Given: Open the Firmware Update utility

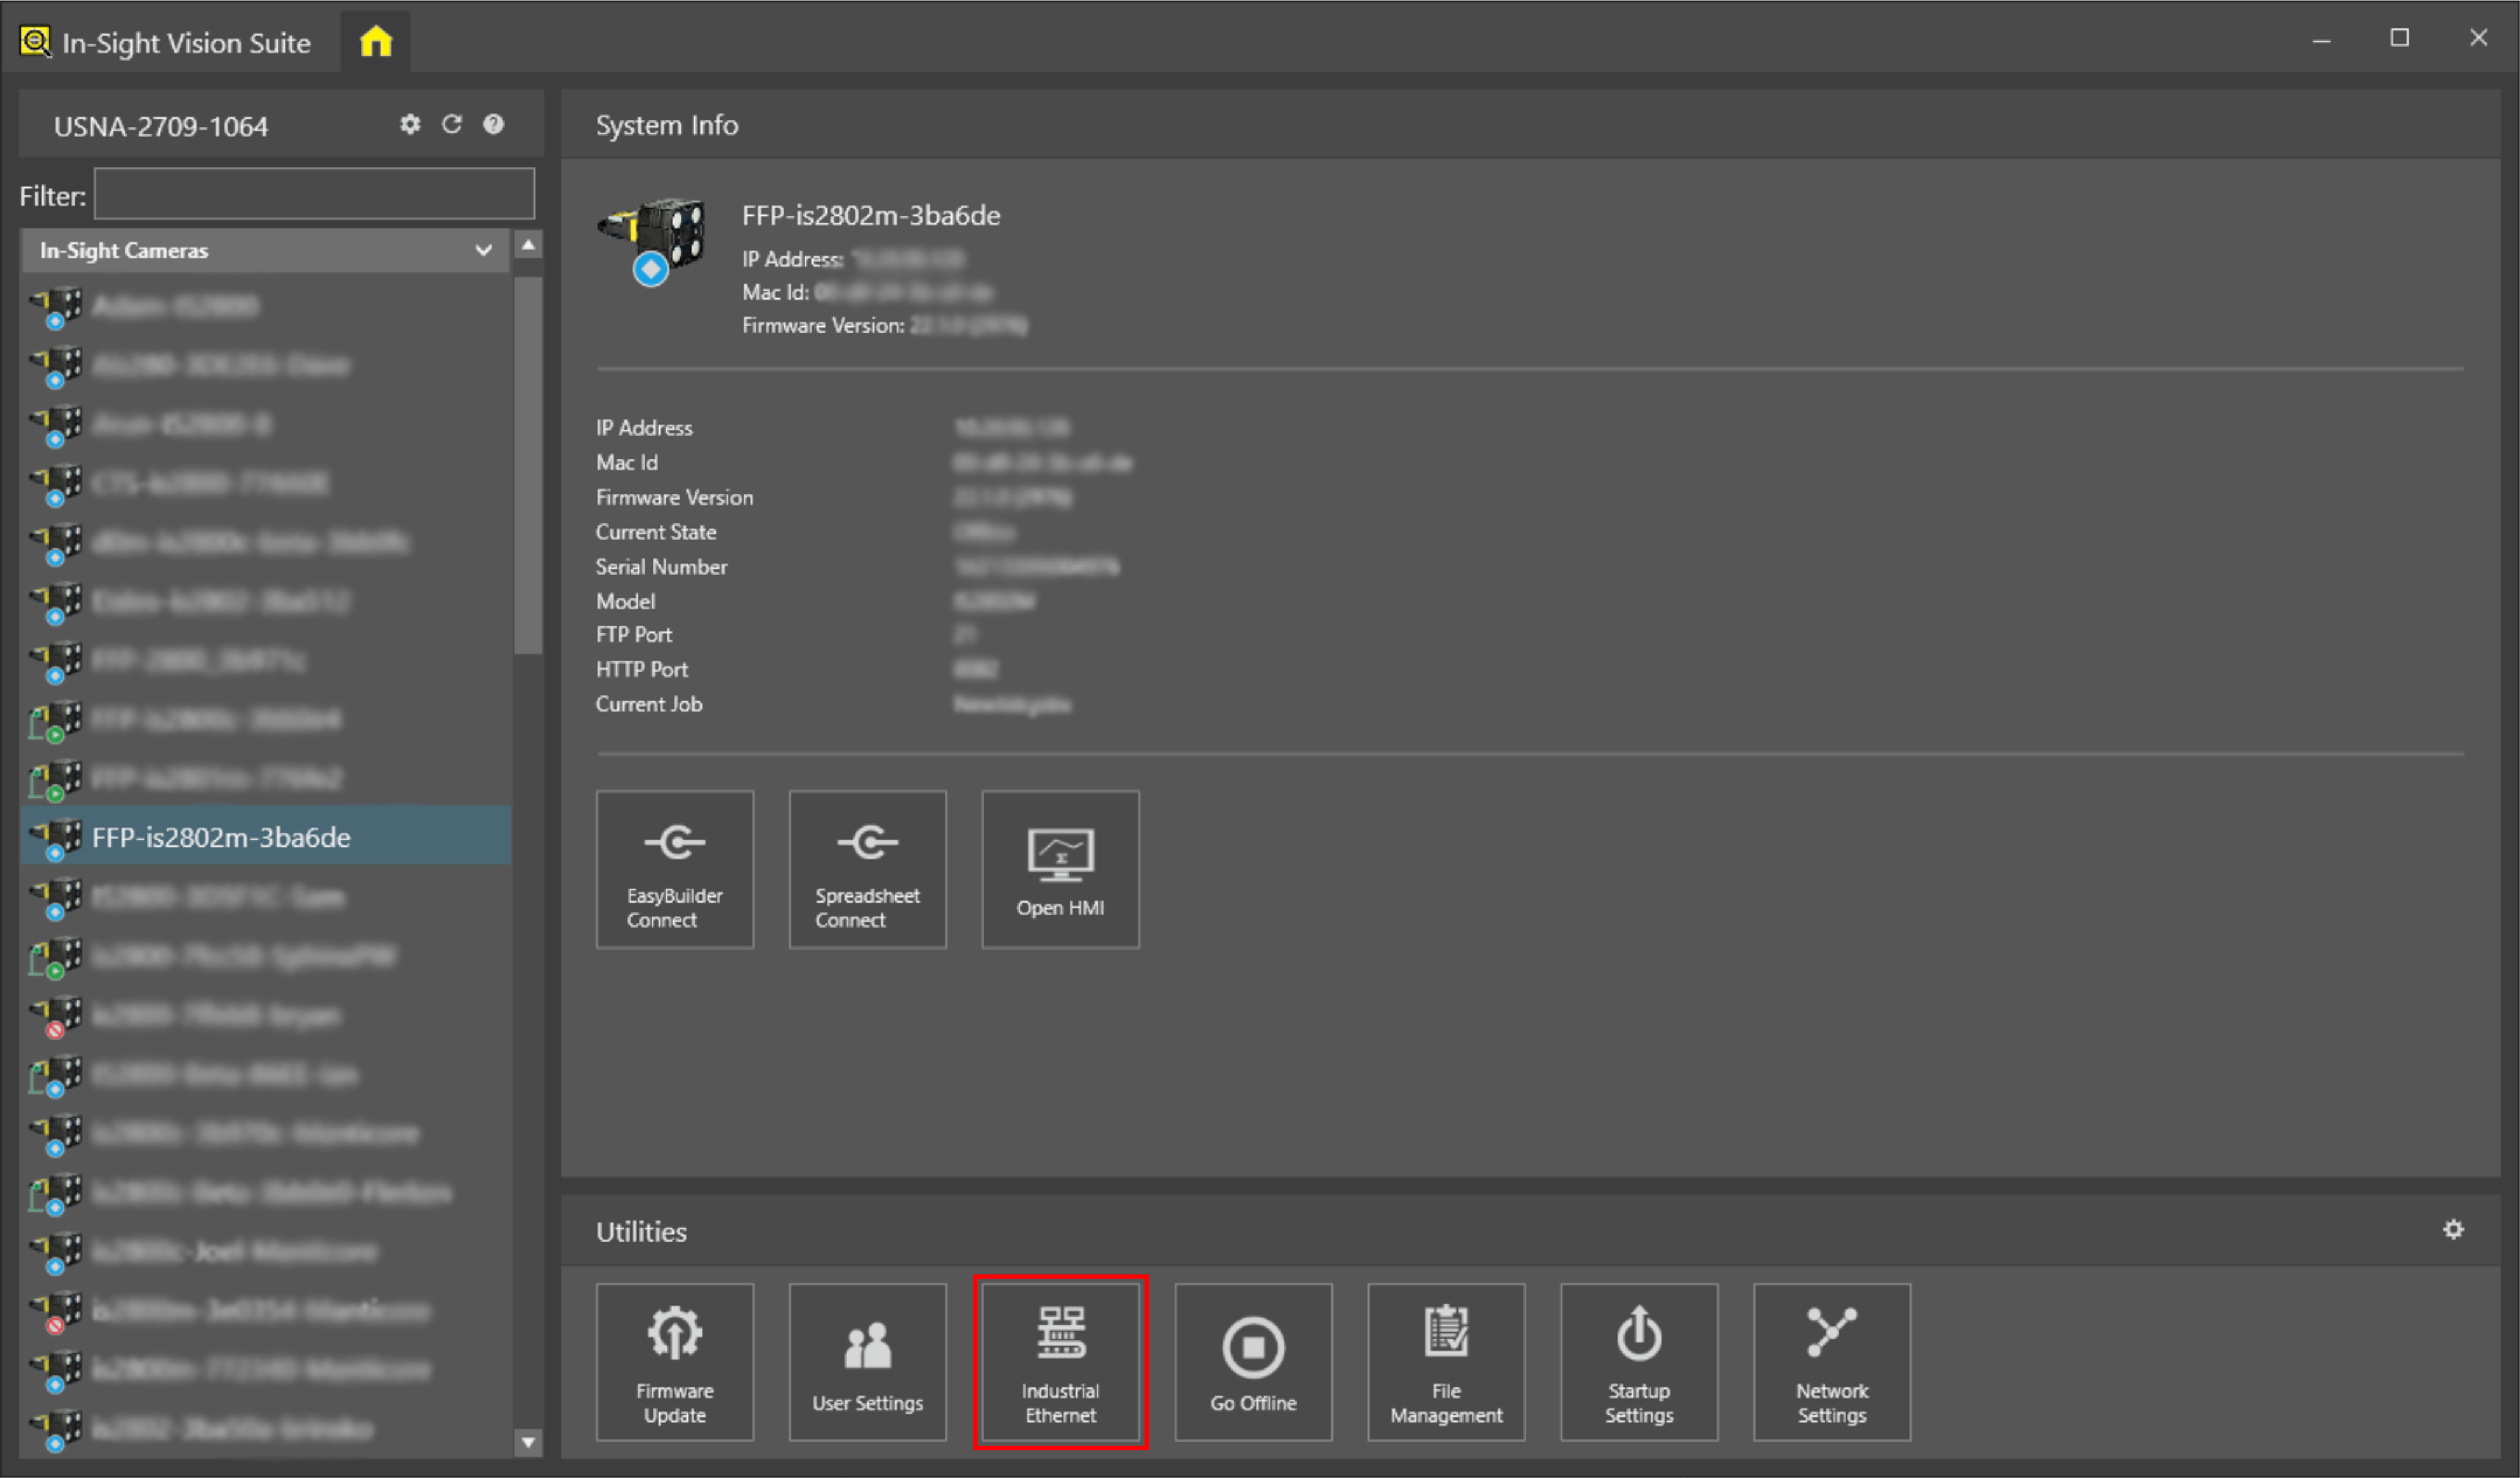Looking at the screenshot, I should [x=674, y=1361].
